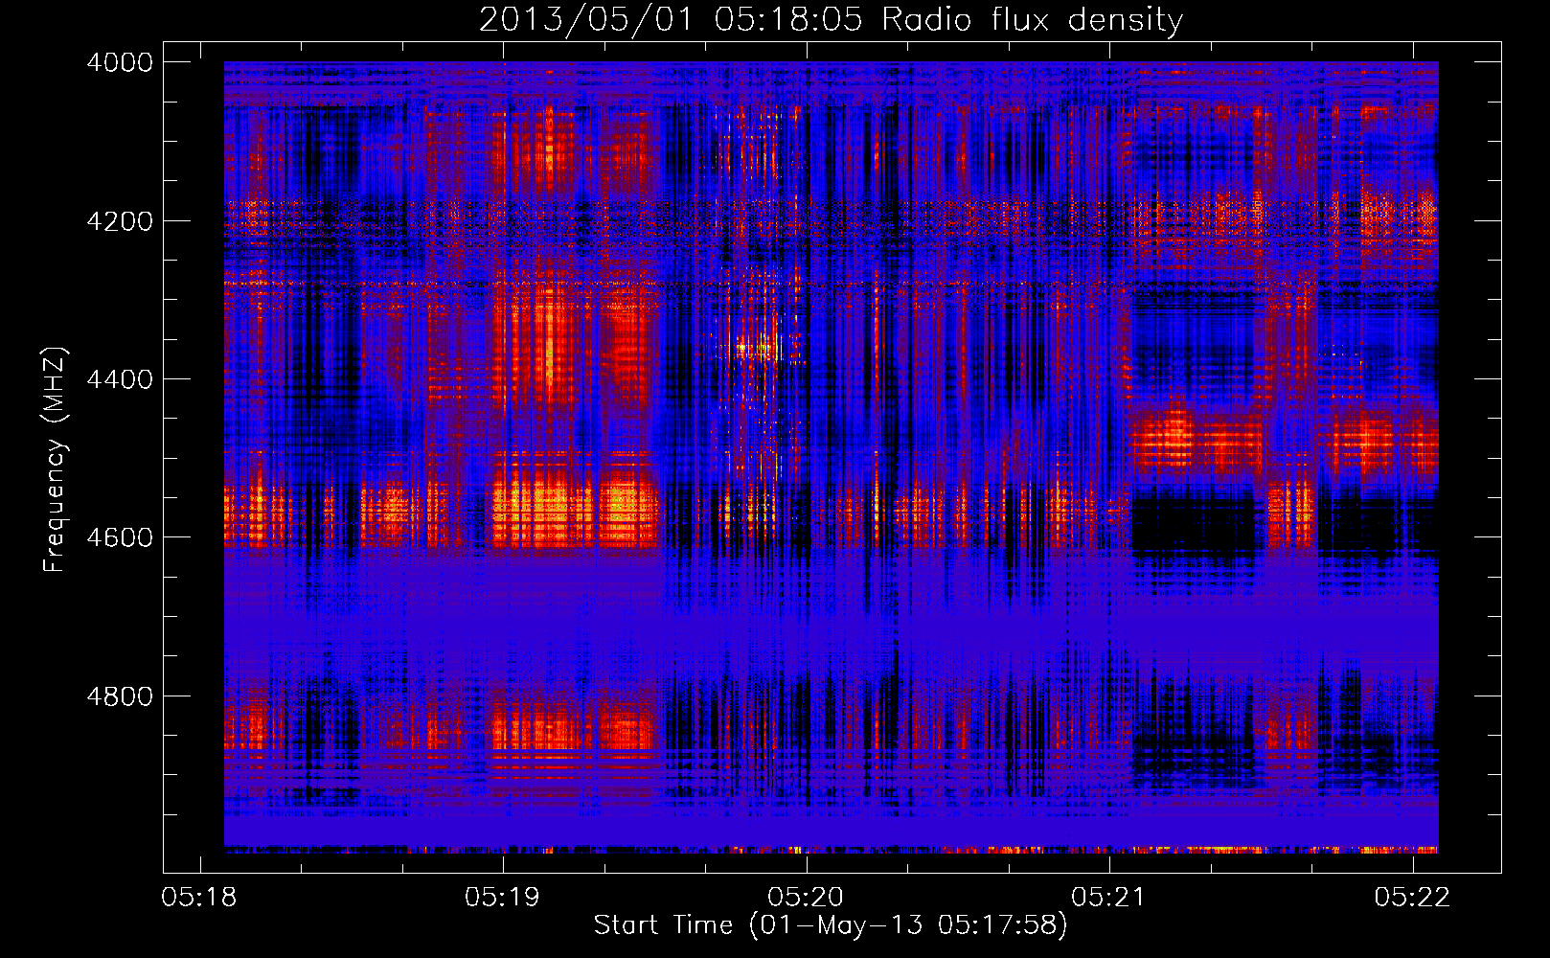Click the 4000 frequency tick label

(120, 62)
